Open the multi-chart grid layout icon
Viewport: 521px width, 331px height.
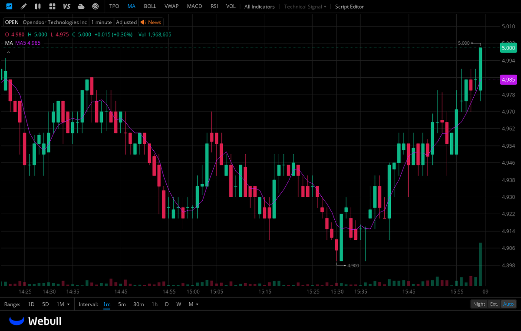point(52,7)
